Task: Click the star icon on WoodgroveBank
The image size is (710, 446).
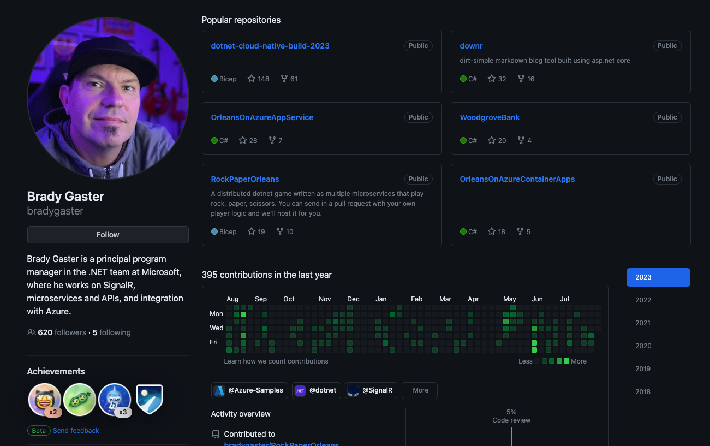Action: 492,140
